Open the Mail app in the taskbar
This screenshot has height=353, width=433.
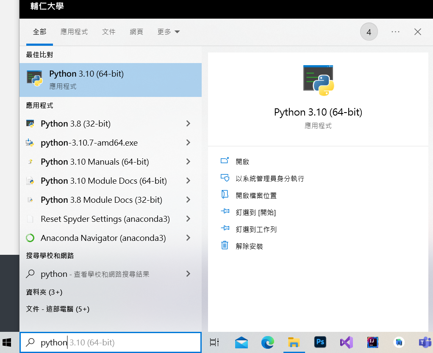pyautogui.click(x=241, y=342)
